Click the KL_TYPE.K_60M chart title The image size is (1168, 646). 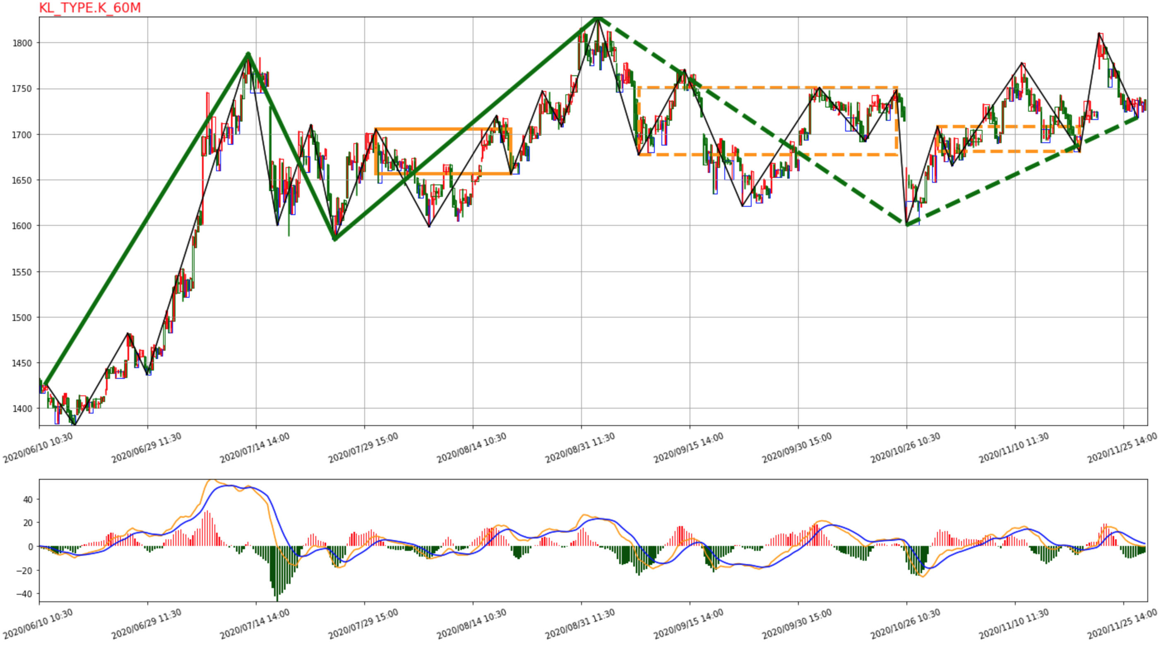click(90, 8)
